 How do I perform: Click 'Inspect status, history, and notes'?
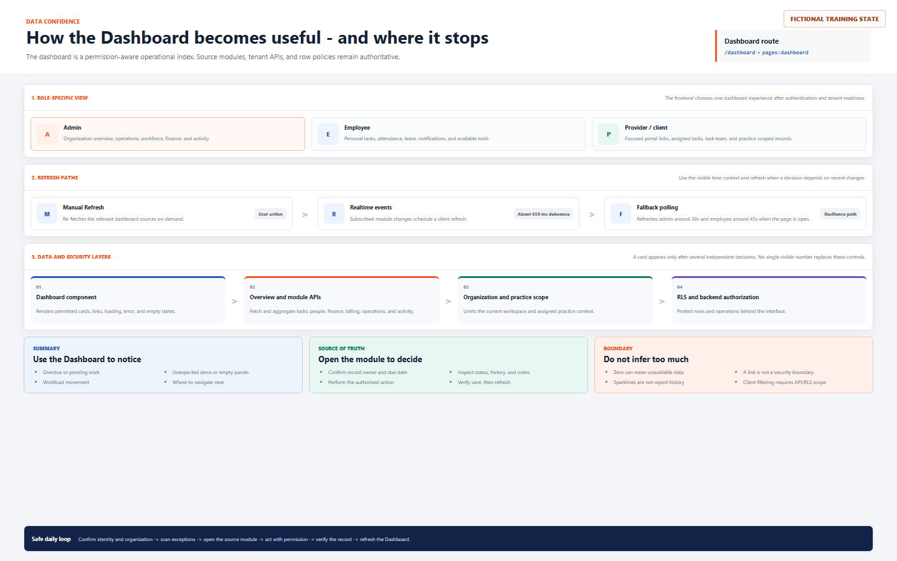tap(494, 372)
